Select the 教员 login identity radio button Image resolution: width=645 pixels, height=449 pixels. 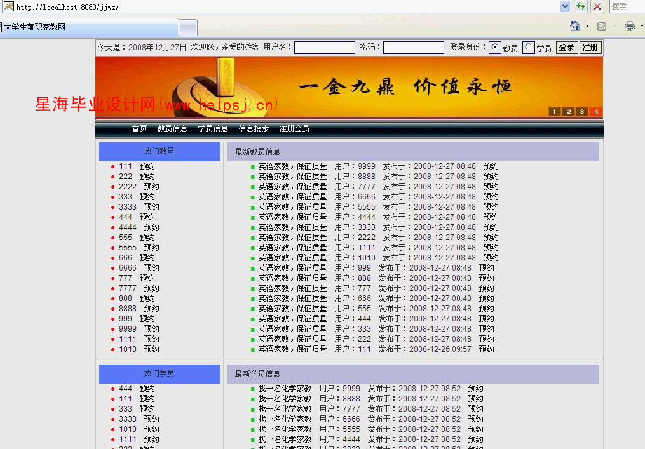click(x=495, y=47)
